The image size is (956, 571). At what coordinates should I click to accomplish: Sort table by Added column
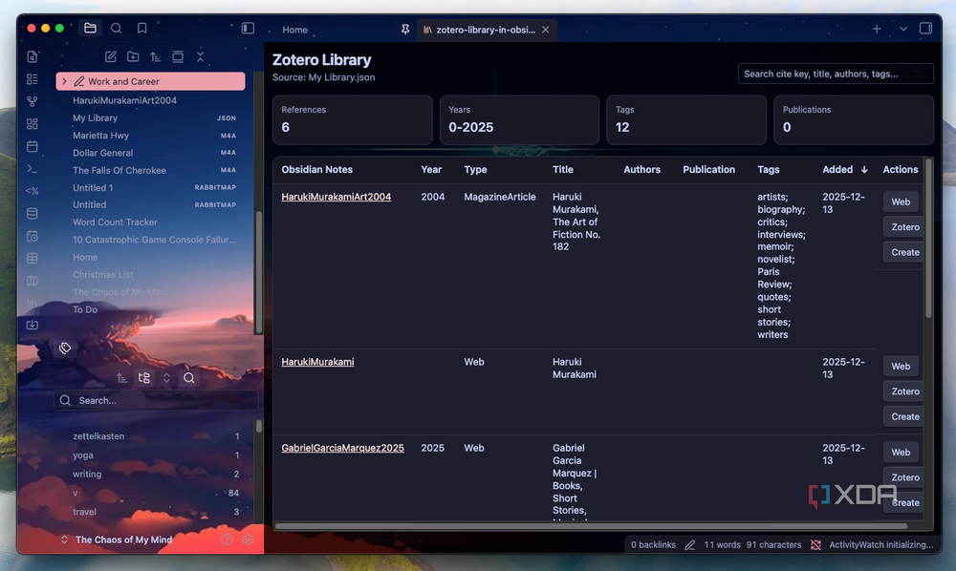(x=844, y=169)
